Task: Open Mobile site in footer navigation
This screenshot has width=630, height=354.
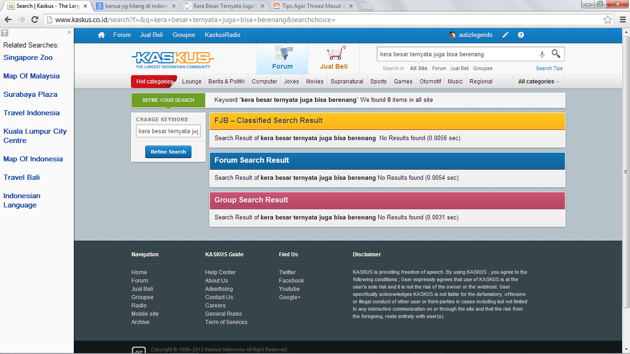Action: tap(145, 314)
